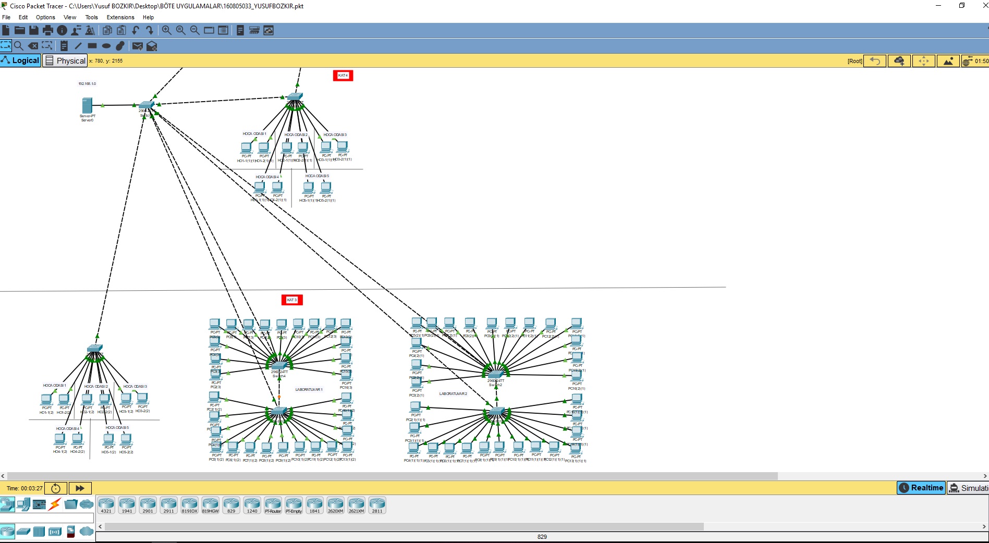Click the New Cluster cloud icon
The image size is (989, 543).
899,61
